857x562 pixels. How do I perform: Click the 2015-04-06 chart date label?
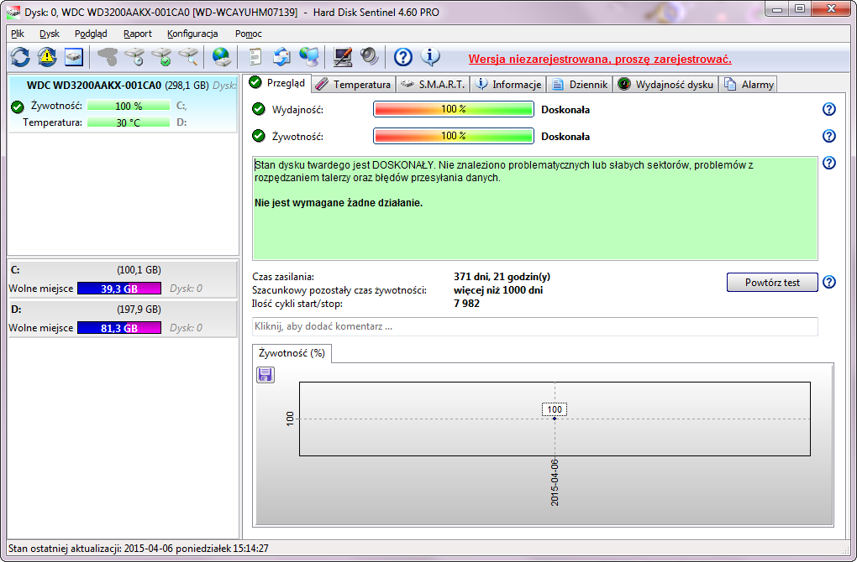click(555, 482)
